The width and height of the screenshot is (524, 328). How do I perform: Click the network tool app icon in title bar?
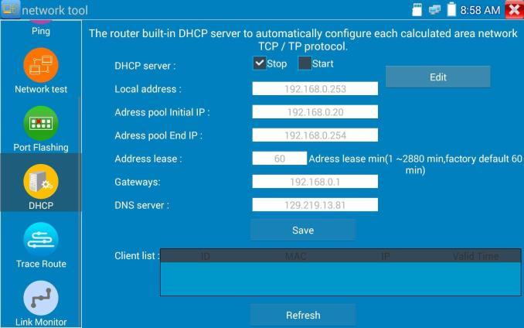(x=10, y=9)
